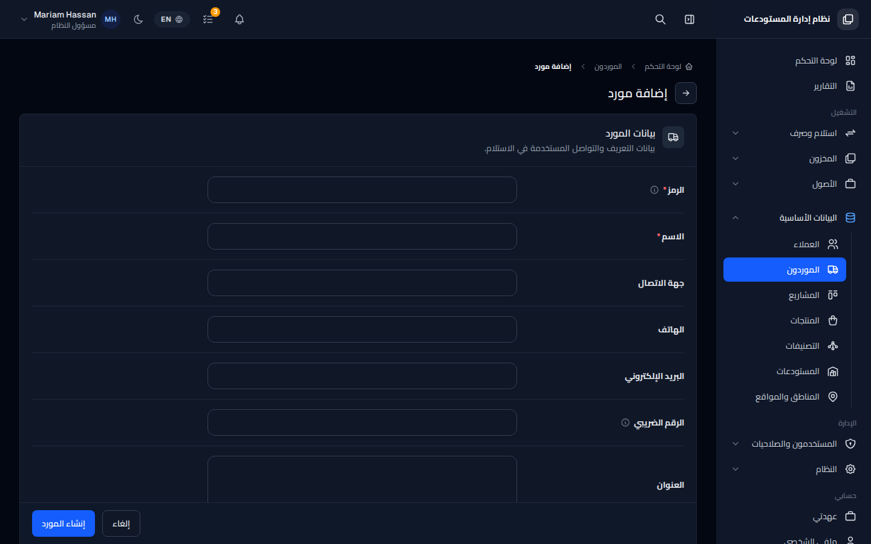
Task: Select الموردون active sidebar item
Action: (x=785, y=270)
